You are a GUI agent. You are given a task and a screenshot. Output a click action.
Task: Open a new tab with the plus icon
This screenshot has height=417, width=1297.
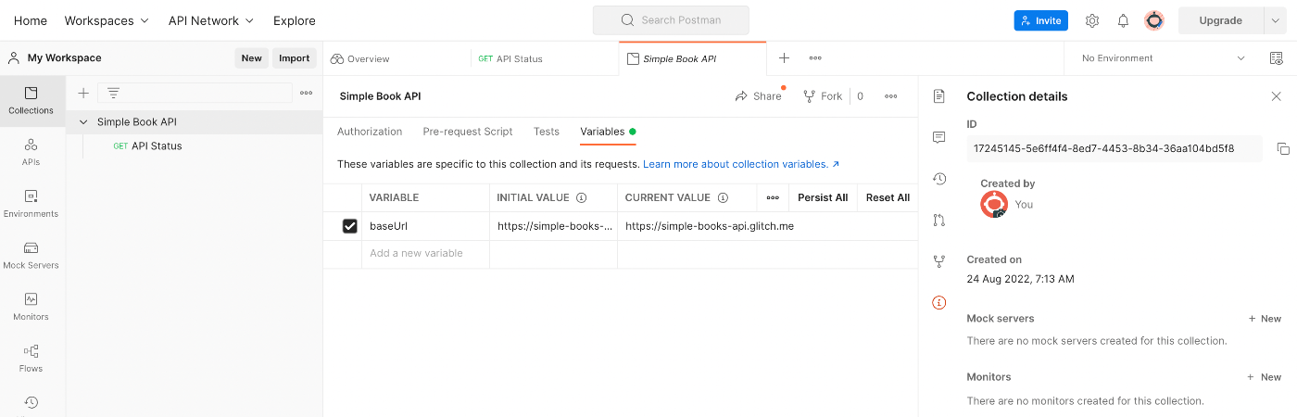784,57
